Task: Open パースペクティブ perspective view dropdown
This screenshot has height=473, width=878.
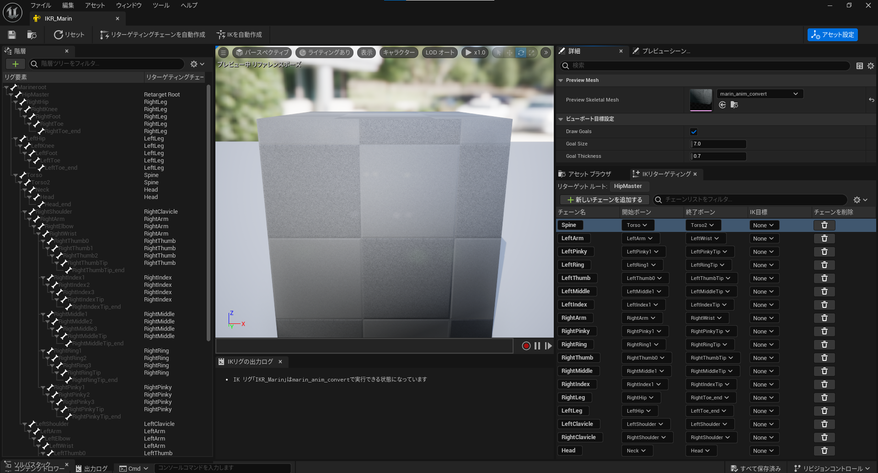Action: tap(262, 53)
